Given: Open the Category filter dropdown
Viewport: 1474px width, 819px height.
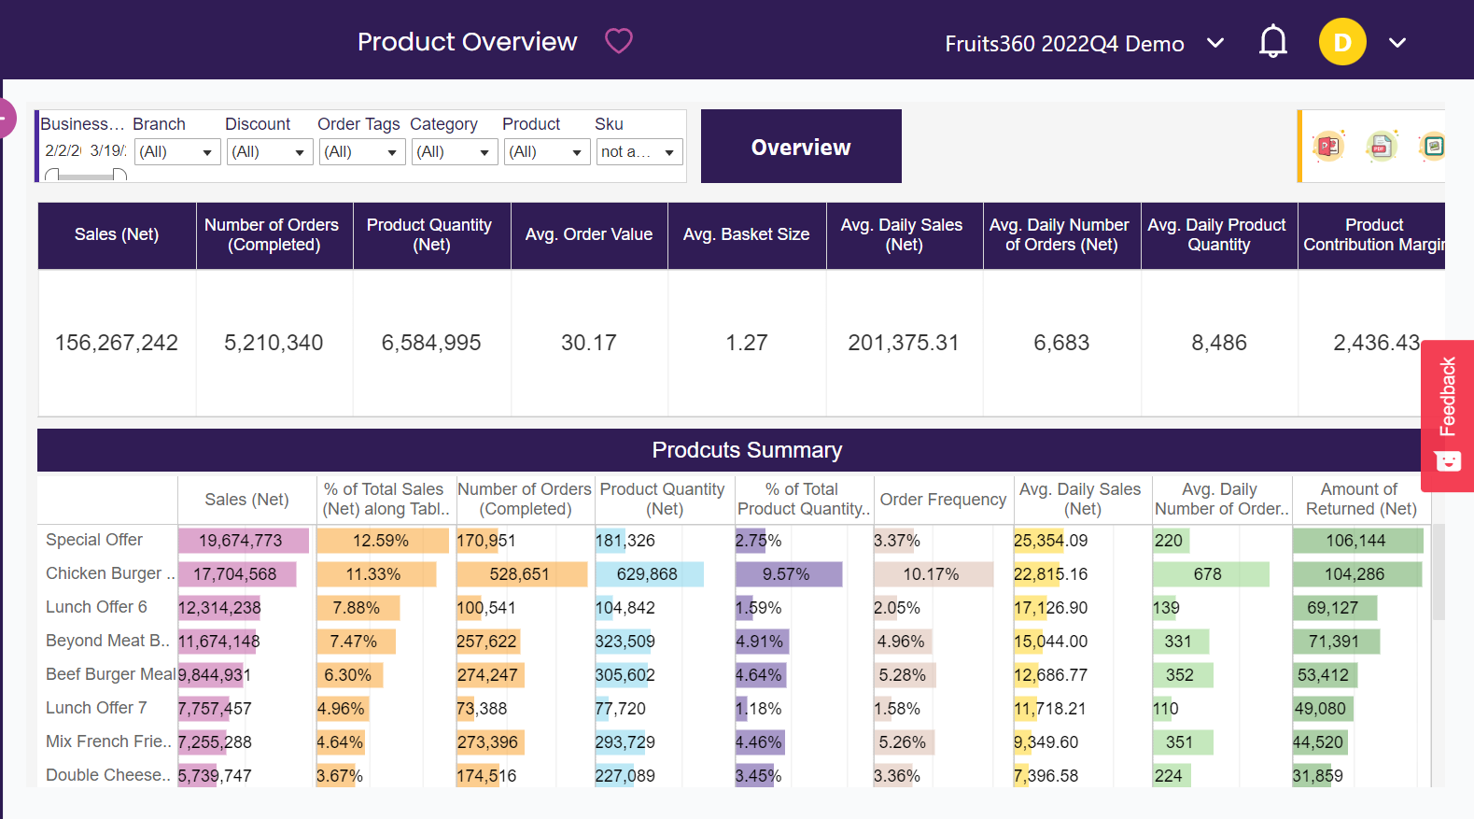Looking at the screenshot, I should tap(455, 152).
